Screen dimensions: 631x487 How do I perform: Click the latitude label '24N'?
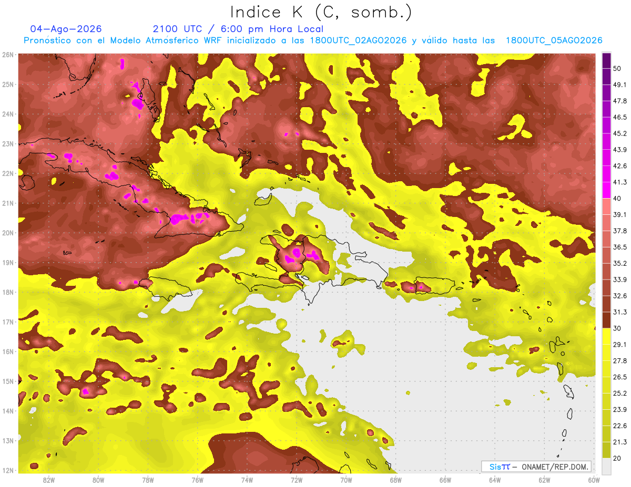pyautogui.click(x=8, y=114)
